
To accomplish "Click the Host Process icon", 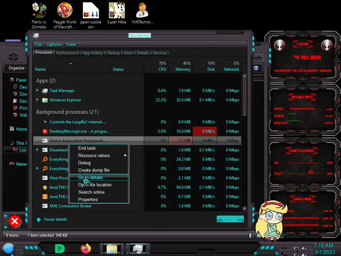I will click(x=45, y=178).
